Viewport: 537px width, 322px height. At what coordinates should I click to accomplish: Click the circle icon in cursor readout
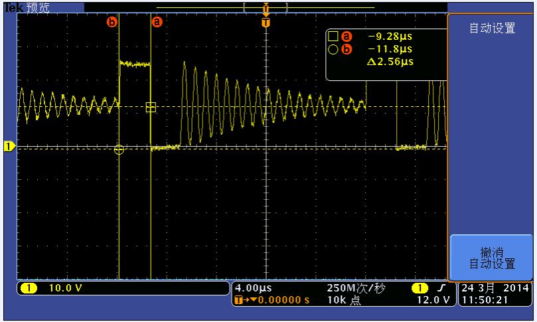click(333, 49)
